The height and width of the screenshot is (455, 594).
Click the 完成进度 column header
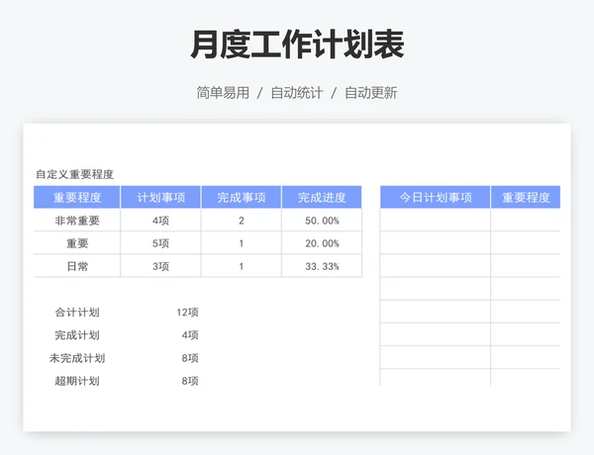(322, 197)
